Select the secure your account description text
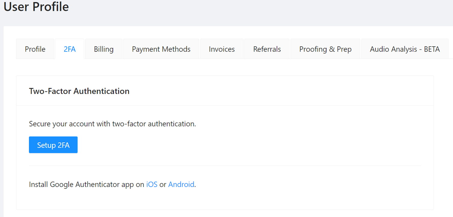453x217 pixels. pyautogui.click(x=112, y=124)
